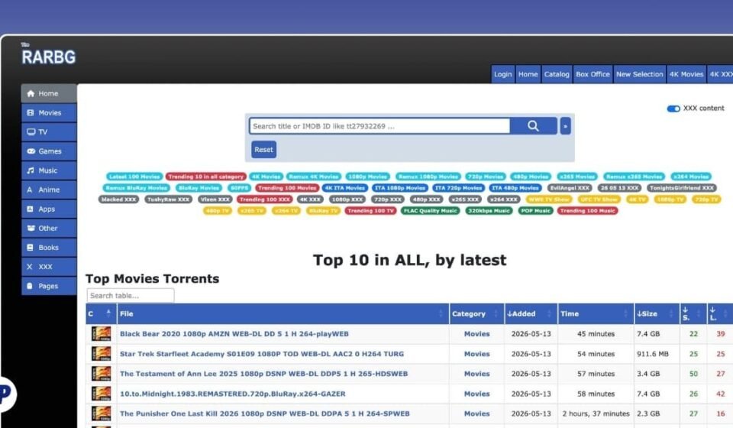Screen dimensions: 733x428
Task: Click the Search table input field
Action: (x=131, y=296)
